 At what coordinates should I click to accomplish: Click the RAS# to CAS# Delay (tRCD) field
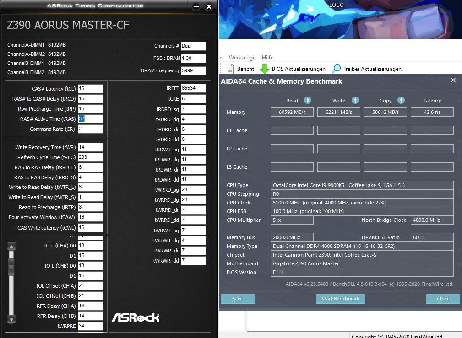[x=90, y=99]
